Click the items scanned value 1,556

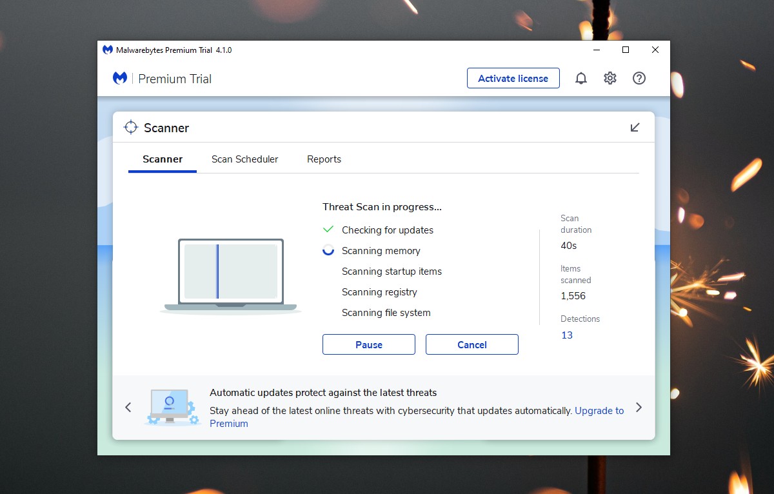[573, 296]
